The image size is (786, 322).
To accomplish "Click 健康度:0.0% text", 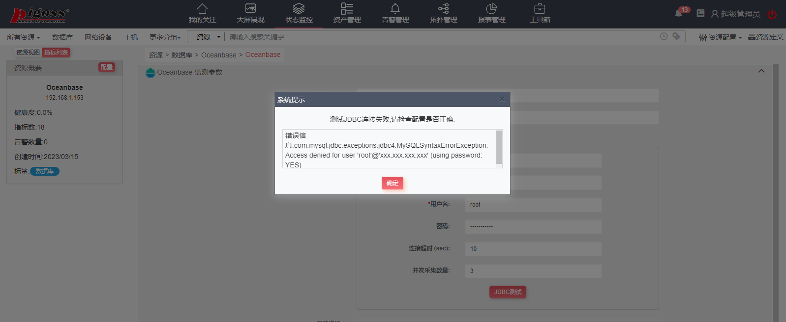I will (33, 112).
